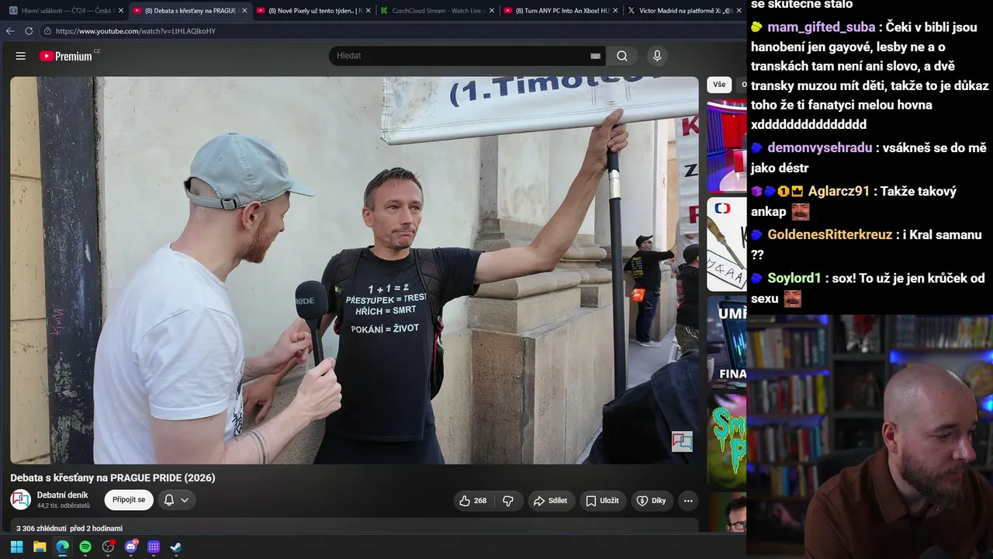
Task: Click username Soylord1 in chat
Action: (794, 278)
